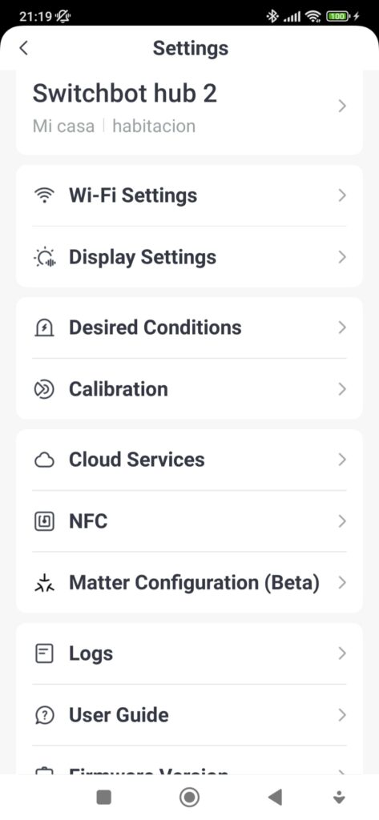Tap the Wi-Fi signal icon

click(44, 195)
